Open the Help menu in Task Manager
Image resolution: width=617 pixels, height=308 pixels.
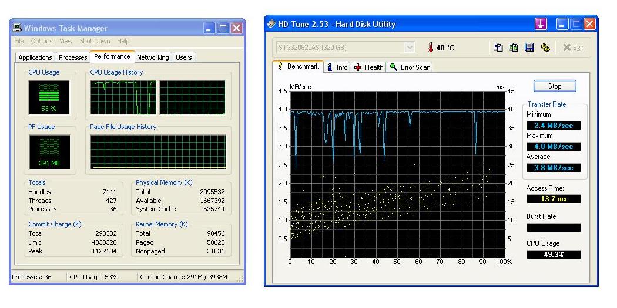[x=123, y=41]
